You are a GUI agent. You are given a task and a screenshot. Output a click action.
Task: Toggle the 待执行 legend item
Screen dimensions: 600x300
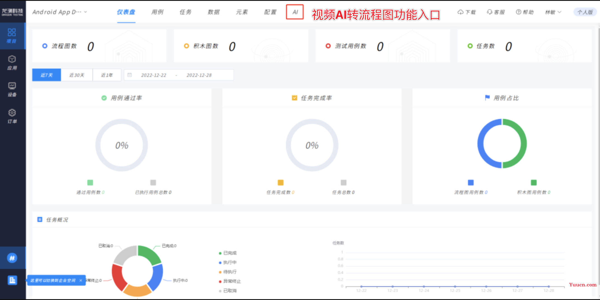(x=228, y=272)
